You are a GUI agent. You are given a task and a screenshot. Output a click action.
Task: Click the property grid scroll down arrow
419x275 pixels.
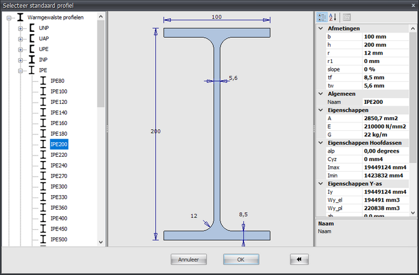413,213
